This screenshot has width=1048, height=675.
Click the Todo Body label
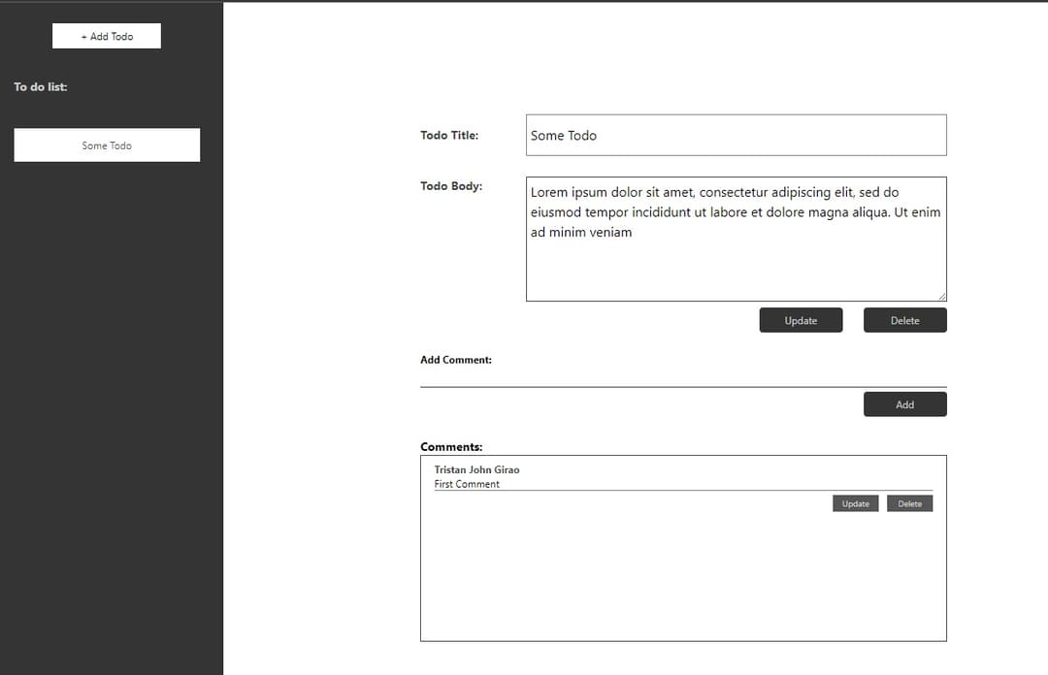click(451, 186)
